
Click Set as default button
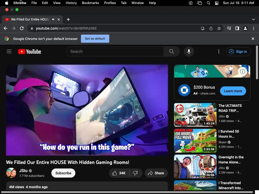(95, 39)
